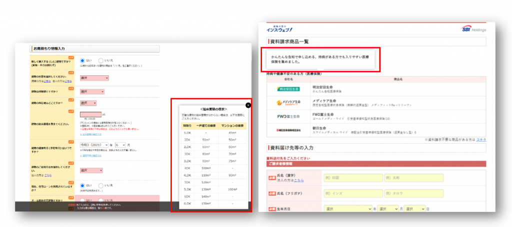Viewport: 512px width, 227px height.
Task: Click the floor area ㎡ input field
Action: click(x=90, y=114)
